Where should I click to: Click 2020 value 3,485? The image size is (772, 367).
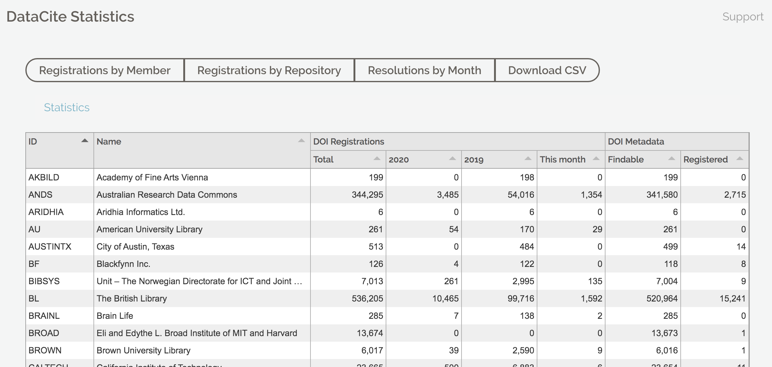tap(448, 195)
